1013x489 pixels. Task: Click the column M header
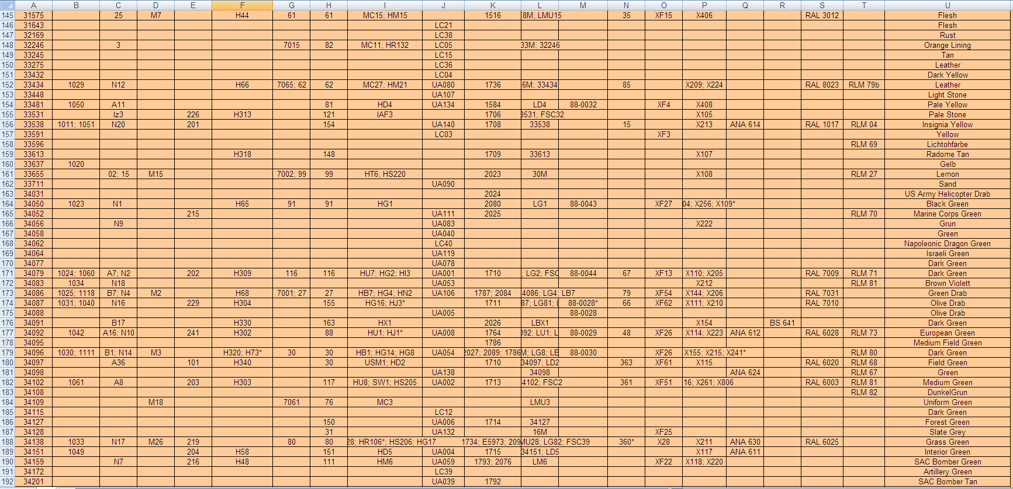point(583,5)
